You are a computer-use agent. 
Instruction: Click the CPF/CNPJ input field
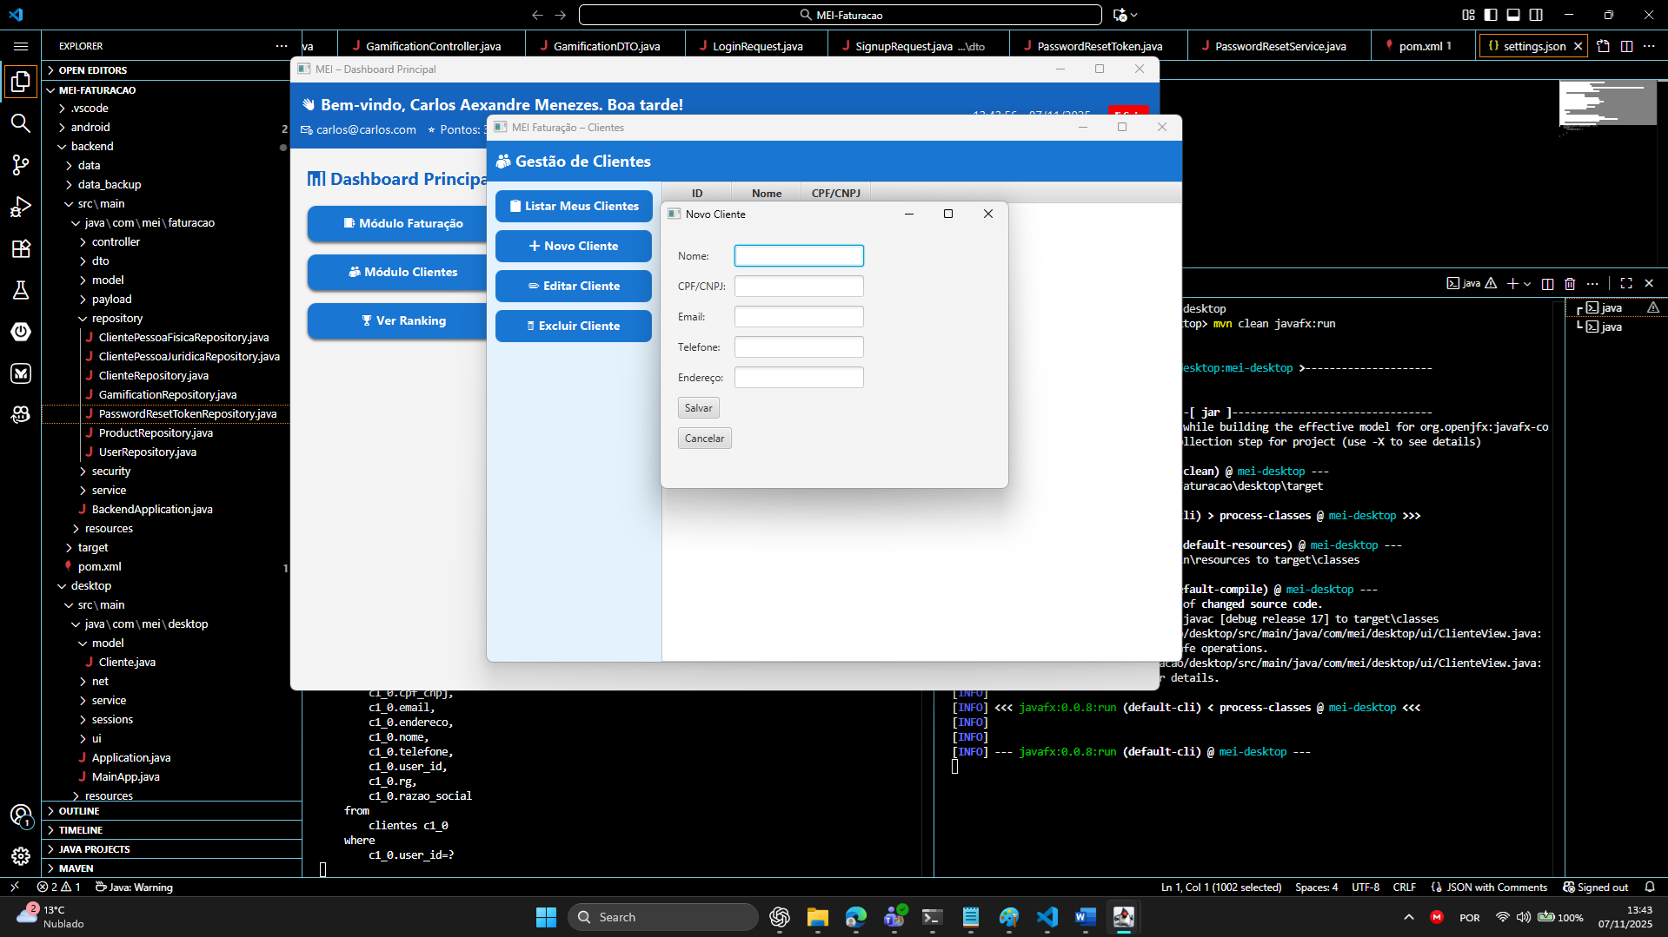[x=798, y=287]
